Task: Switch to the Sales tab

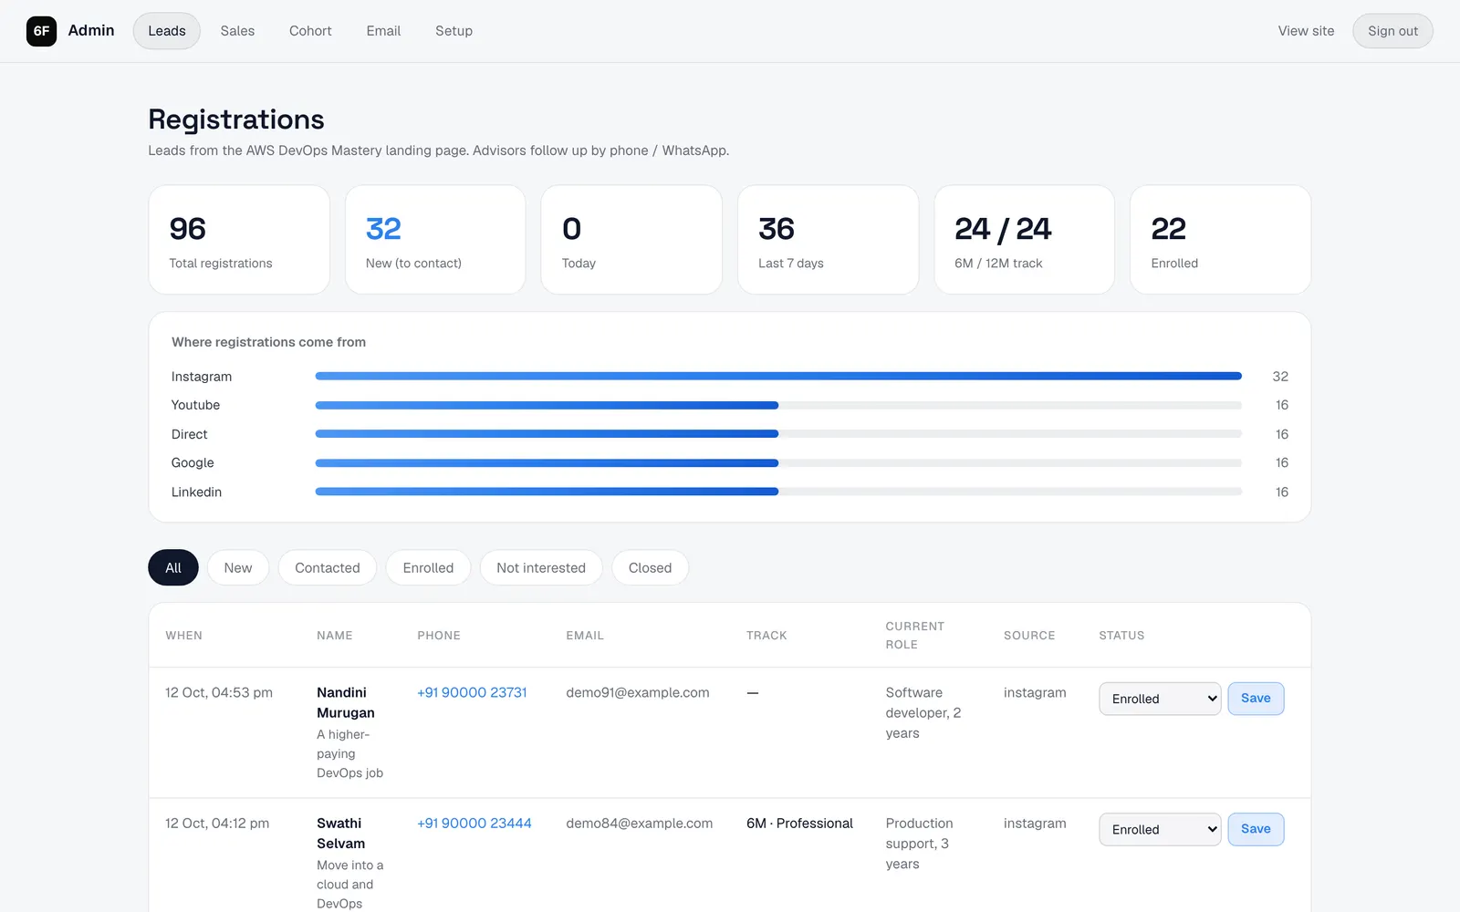Action: click(237, 31)
